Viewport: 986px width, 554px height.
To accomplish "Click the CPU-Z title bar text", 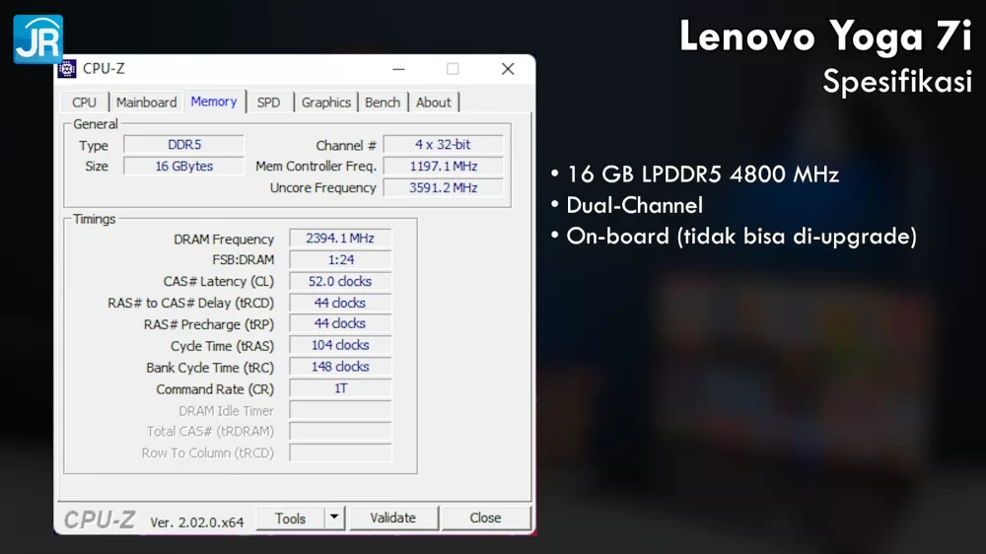I will (x=104, y=69).
